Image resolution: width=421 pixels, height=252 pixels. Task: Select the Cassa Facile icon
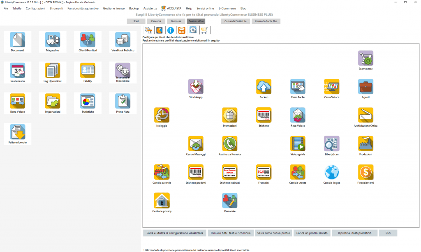click(x=298, y=87)
